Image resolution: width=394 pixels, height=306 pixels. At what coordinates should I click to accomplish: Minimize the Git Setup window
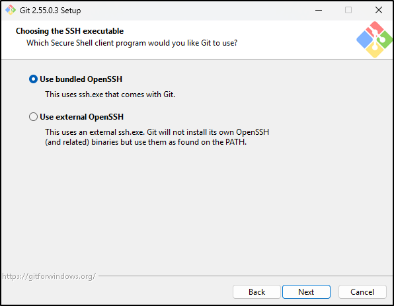click(x=319, y=10)
